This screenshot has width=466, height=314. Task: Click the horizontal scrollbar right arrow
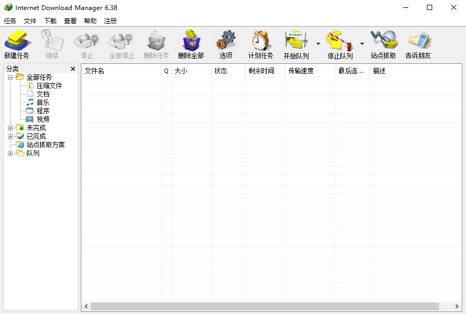457,306
